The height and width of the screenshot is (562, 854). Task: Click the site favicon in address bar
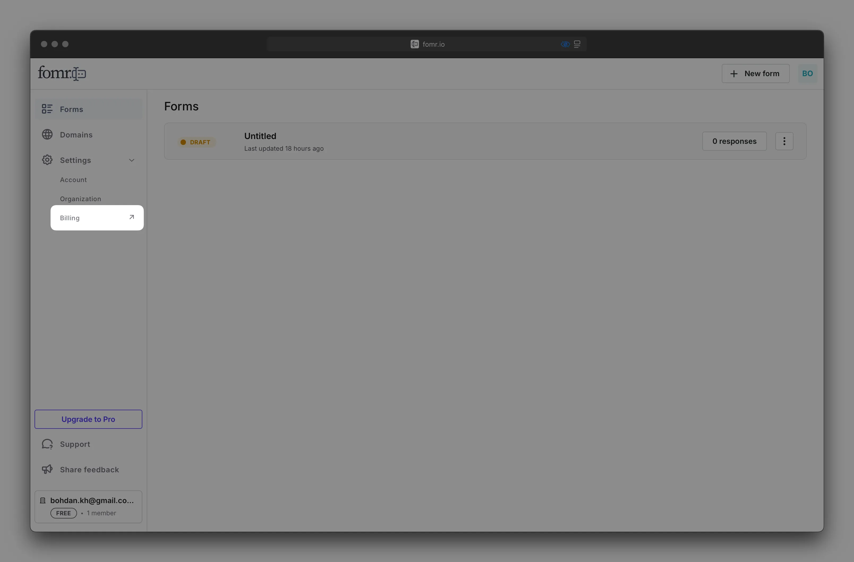(x=415, y=44)
